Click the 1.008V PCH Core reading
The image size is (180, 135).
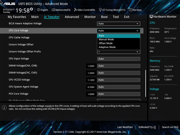point(91,94)
